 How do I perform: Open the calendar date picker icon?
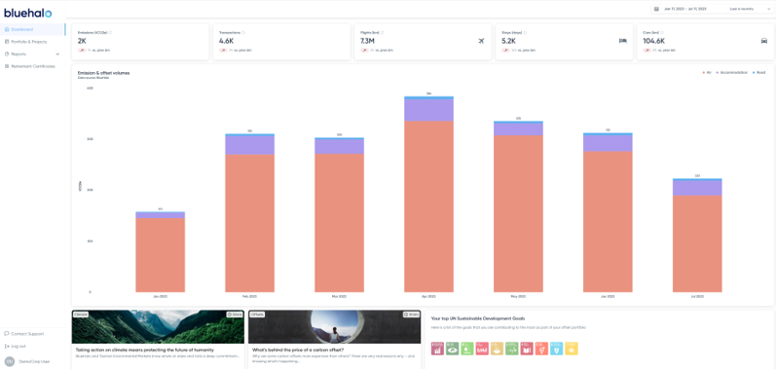tap(657, 9)
